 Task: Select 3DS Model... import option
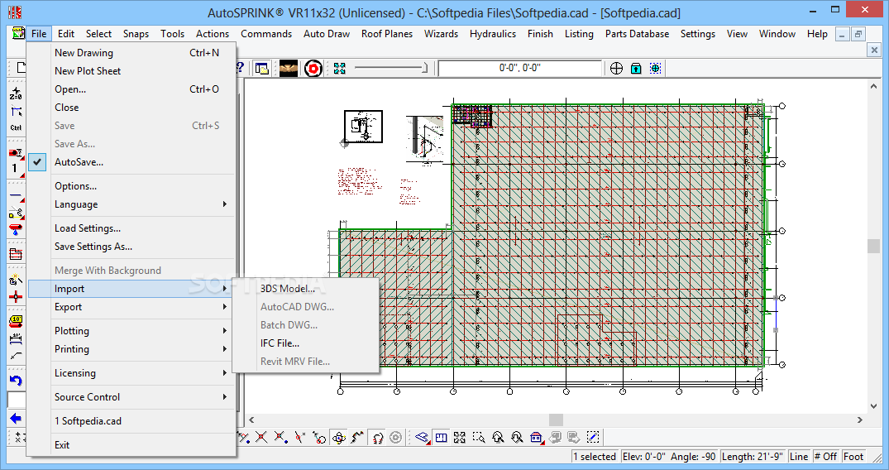coord(306,288)
